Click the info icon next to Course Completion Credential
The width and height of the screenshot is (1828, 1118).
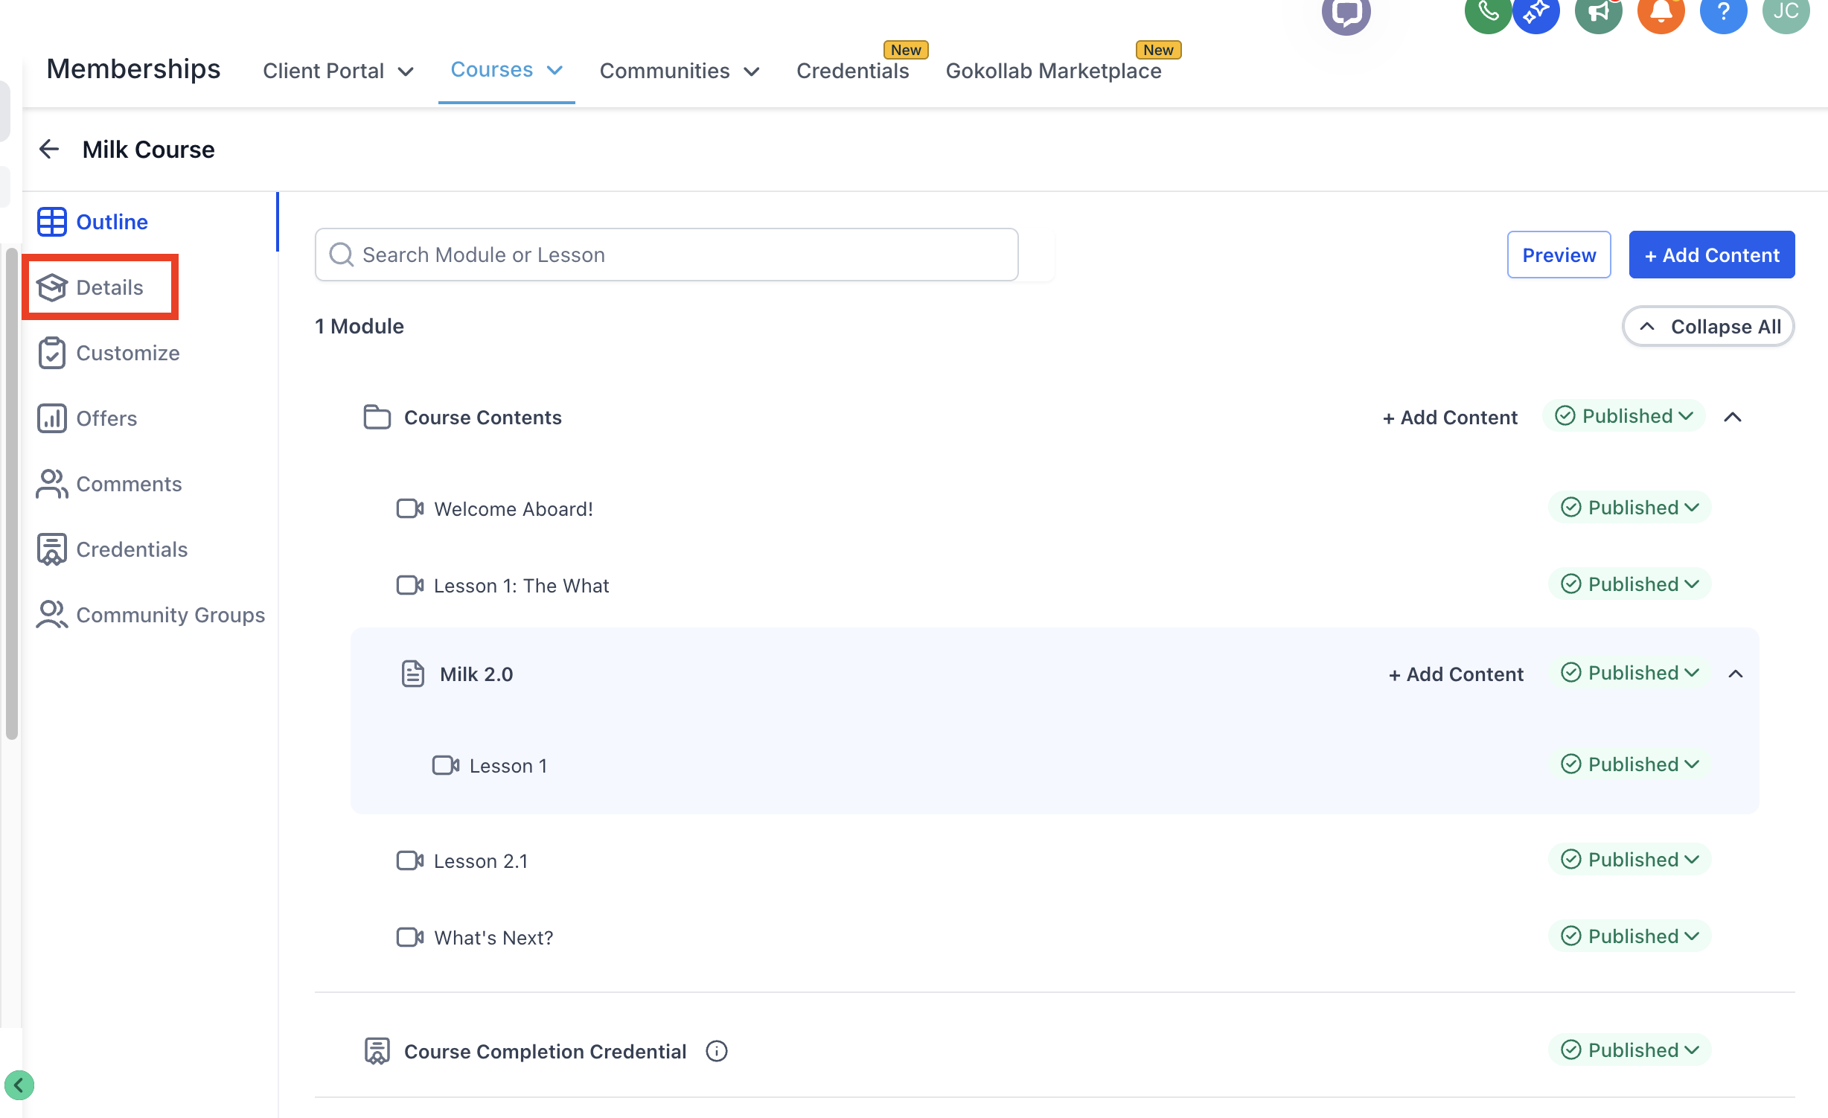click(716, 1051)
